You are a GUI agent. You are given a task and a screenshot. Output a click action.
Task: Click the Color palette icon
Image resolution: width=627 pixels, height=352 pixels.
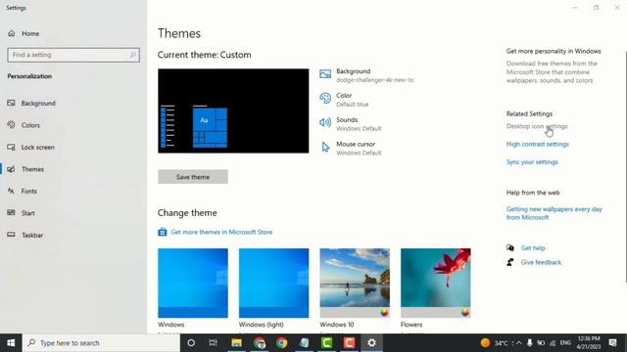pos(325,98)
